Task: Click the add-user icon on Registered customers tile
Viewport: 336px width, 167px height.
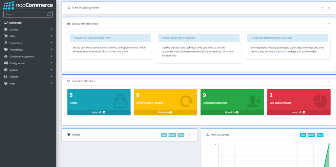Action: pyautogui.click(x=253, y=101)
